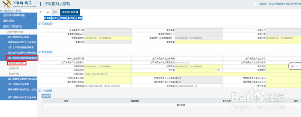
Task: Click the 暂存 save button
Action: 55,18
